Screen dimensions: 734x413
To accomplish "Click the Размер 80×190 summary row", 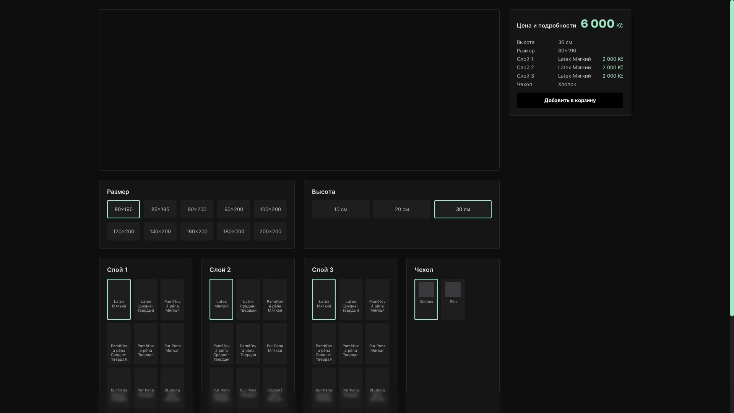I will click(570, 50).
